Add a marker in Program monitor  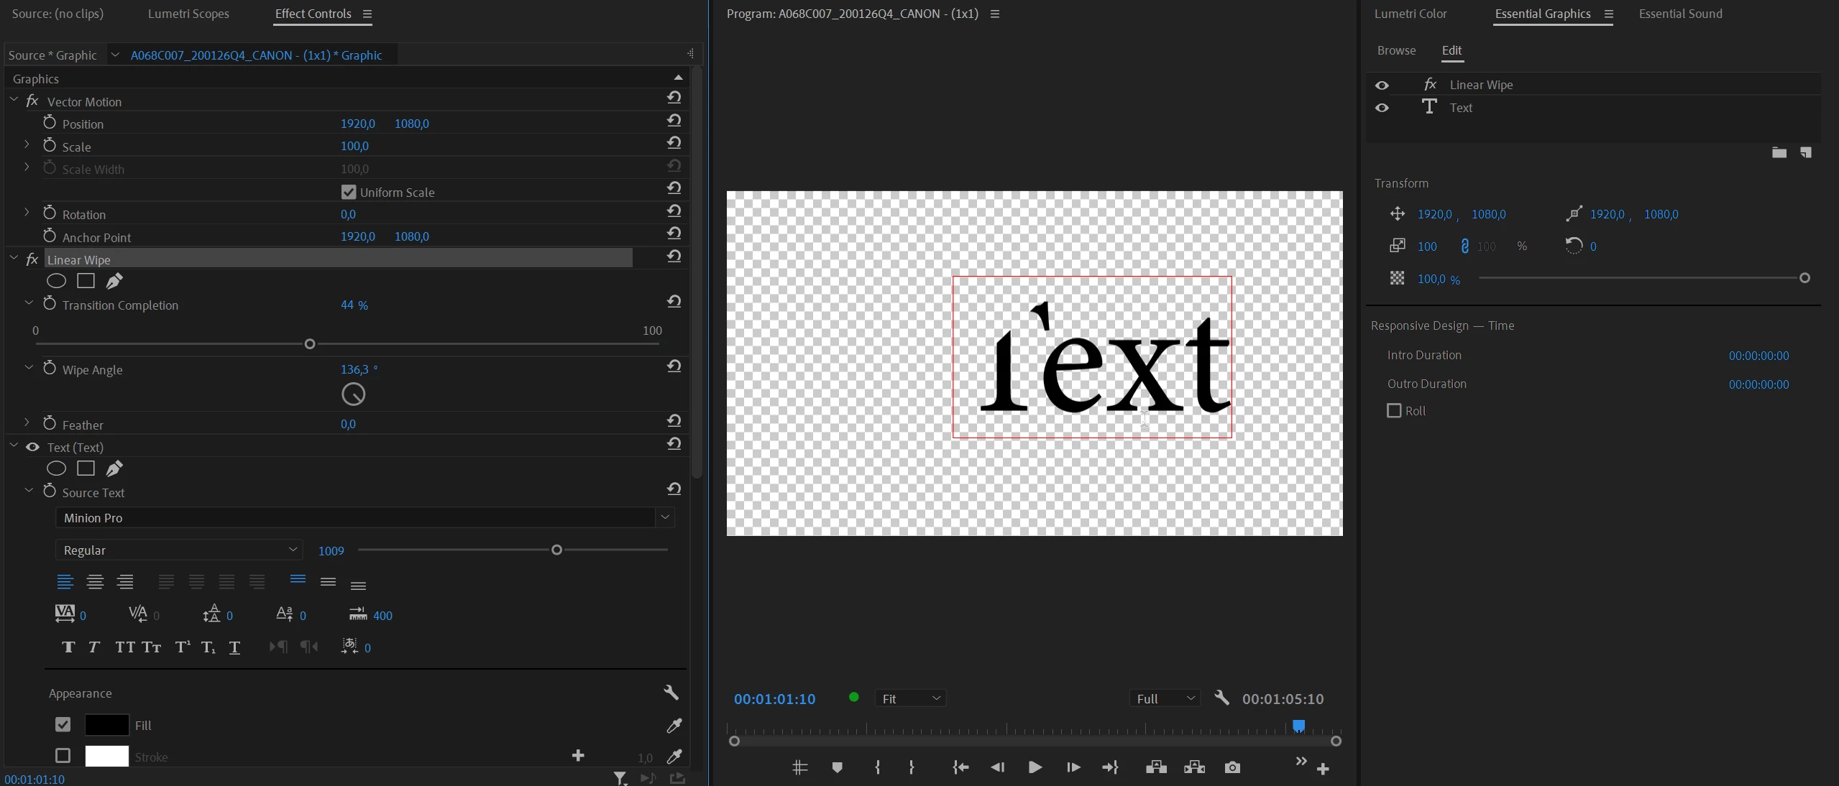(837, 767)
